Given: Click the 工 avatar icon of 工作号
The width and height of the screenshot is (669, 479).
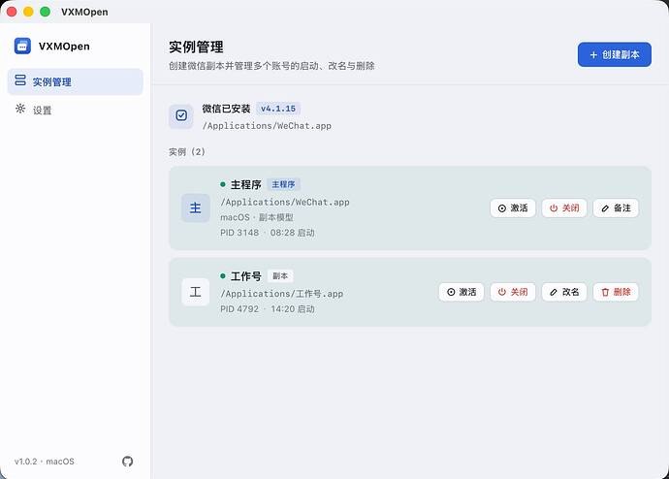Looking at the screenshot, I should [x=196, y=292].
